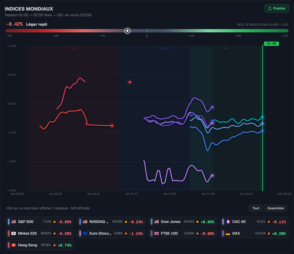Click the 'Clic sur un nom pour afficher' hint
Viewport: 294px width, 254px height.
[48, 208]
